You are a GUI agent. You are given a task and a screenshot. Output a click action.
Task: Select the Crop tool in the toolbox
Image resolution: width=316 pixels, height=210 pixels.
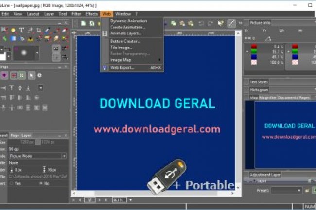coord(39,30)
